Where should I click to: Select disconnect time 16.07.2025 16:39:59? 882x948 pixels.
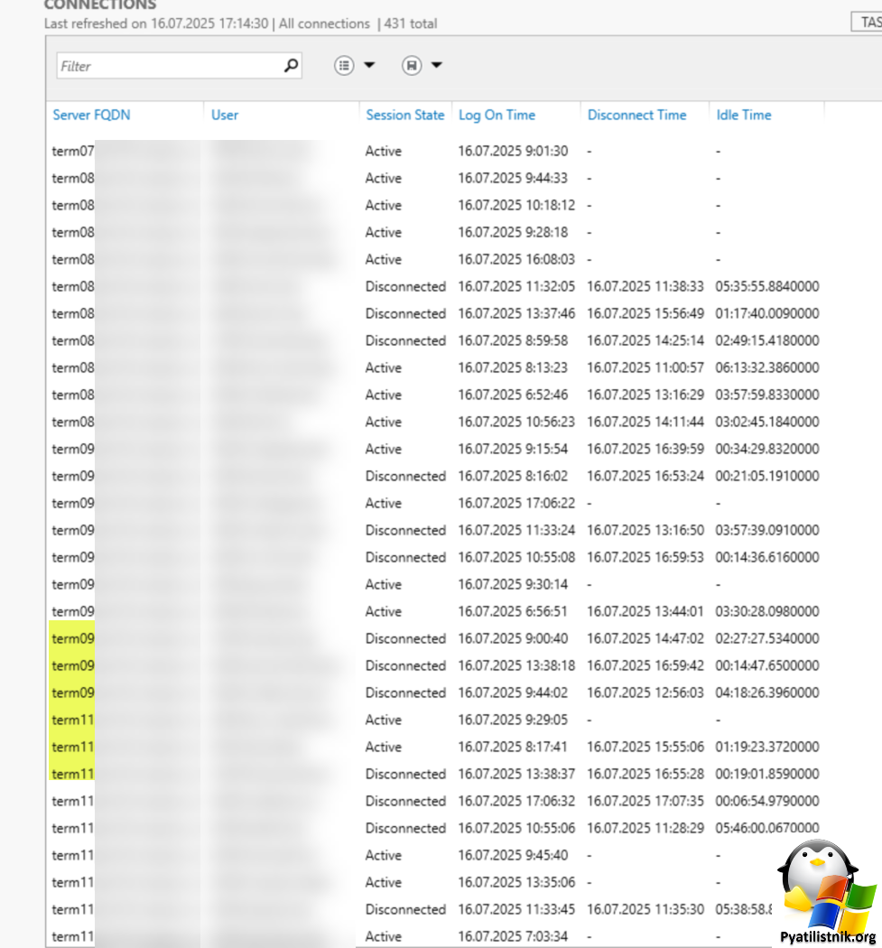[645, 450]
